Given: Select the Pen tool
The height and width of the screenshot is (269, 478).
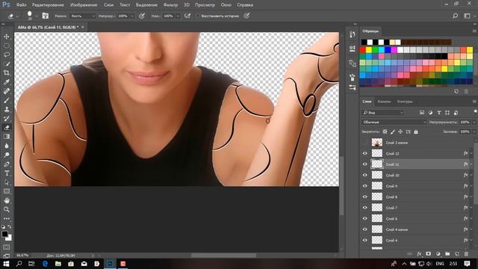Looking at the screenshot, I should tap(7, 164).
